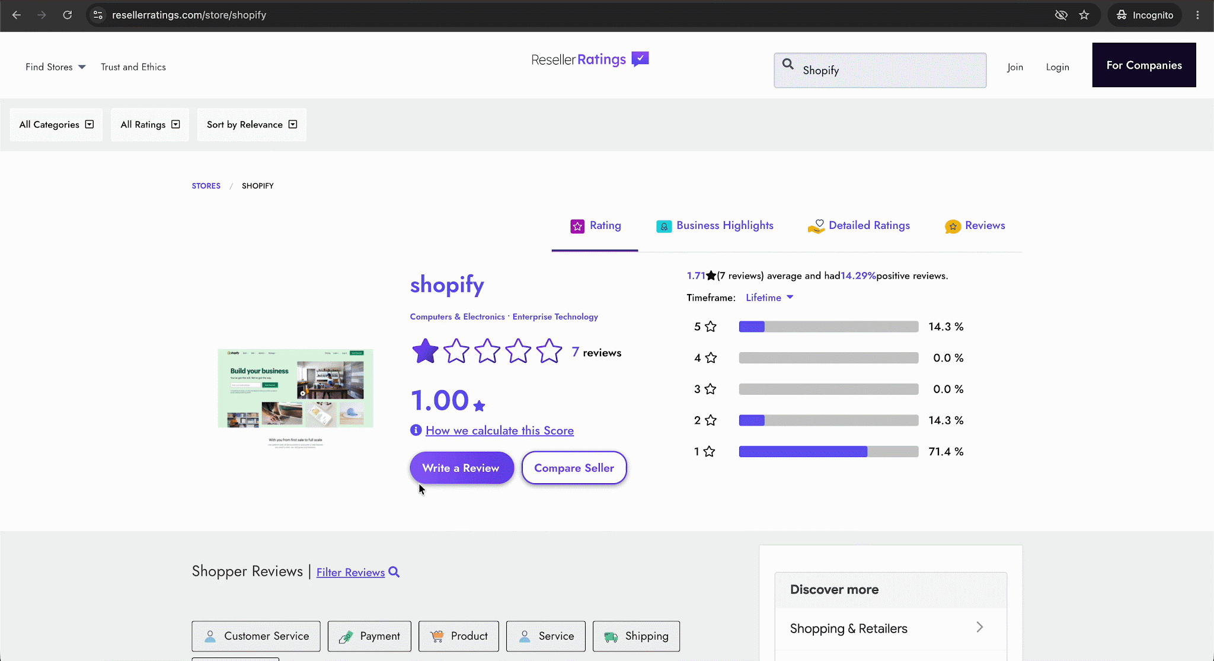Screen dimensions: 1214x661
Task: Open the All Categories dropdown
Action: coord(56,124)
